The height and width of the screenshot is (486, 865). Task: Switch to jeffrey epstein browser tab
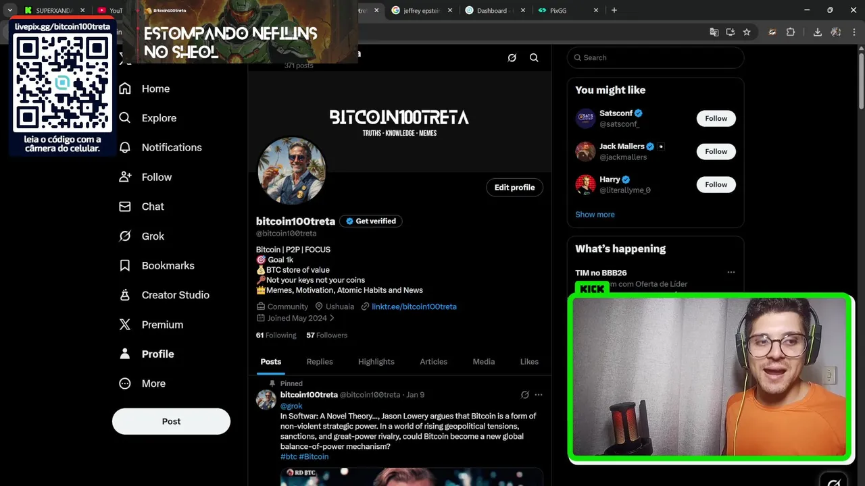pyautogui.click(x=422, y=10)
